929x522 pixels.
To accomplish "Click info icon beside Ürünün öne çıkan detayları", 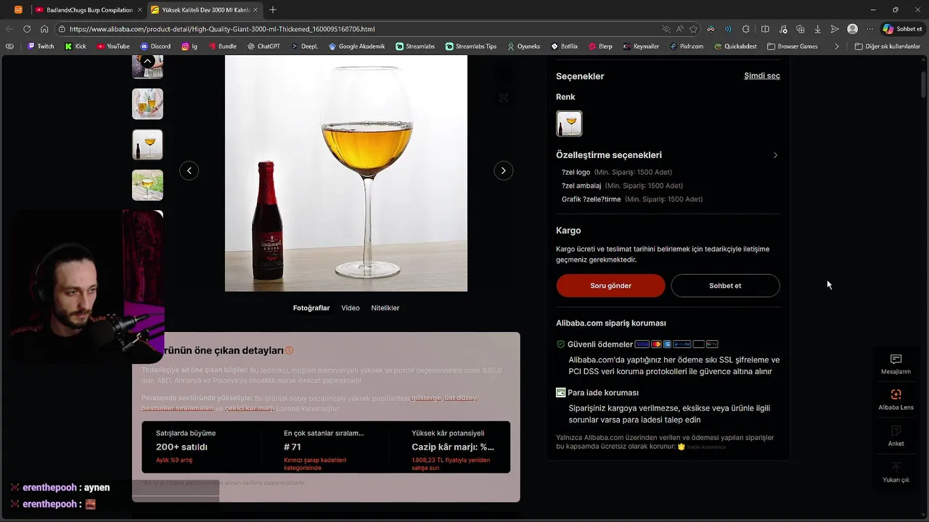I will pyautogui.click(x=289, y=350).
